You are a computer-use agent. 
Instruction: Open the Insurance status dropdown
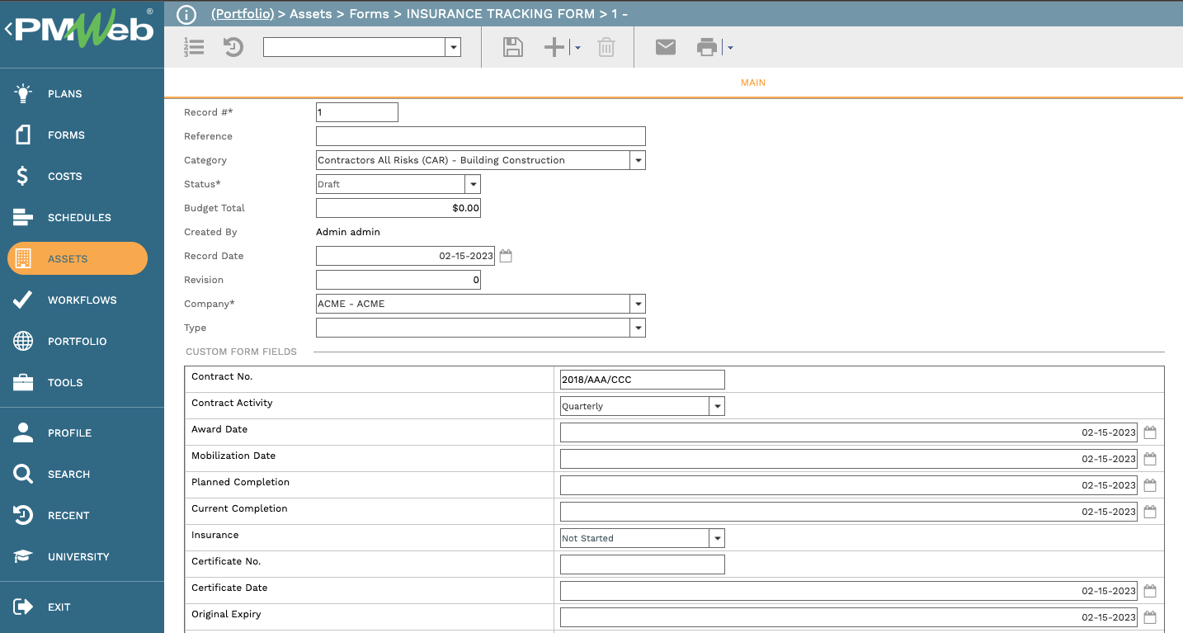[x=717, y=538]
